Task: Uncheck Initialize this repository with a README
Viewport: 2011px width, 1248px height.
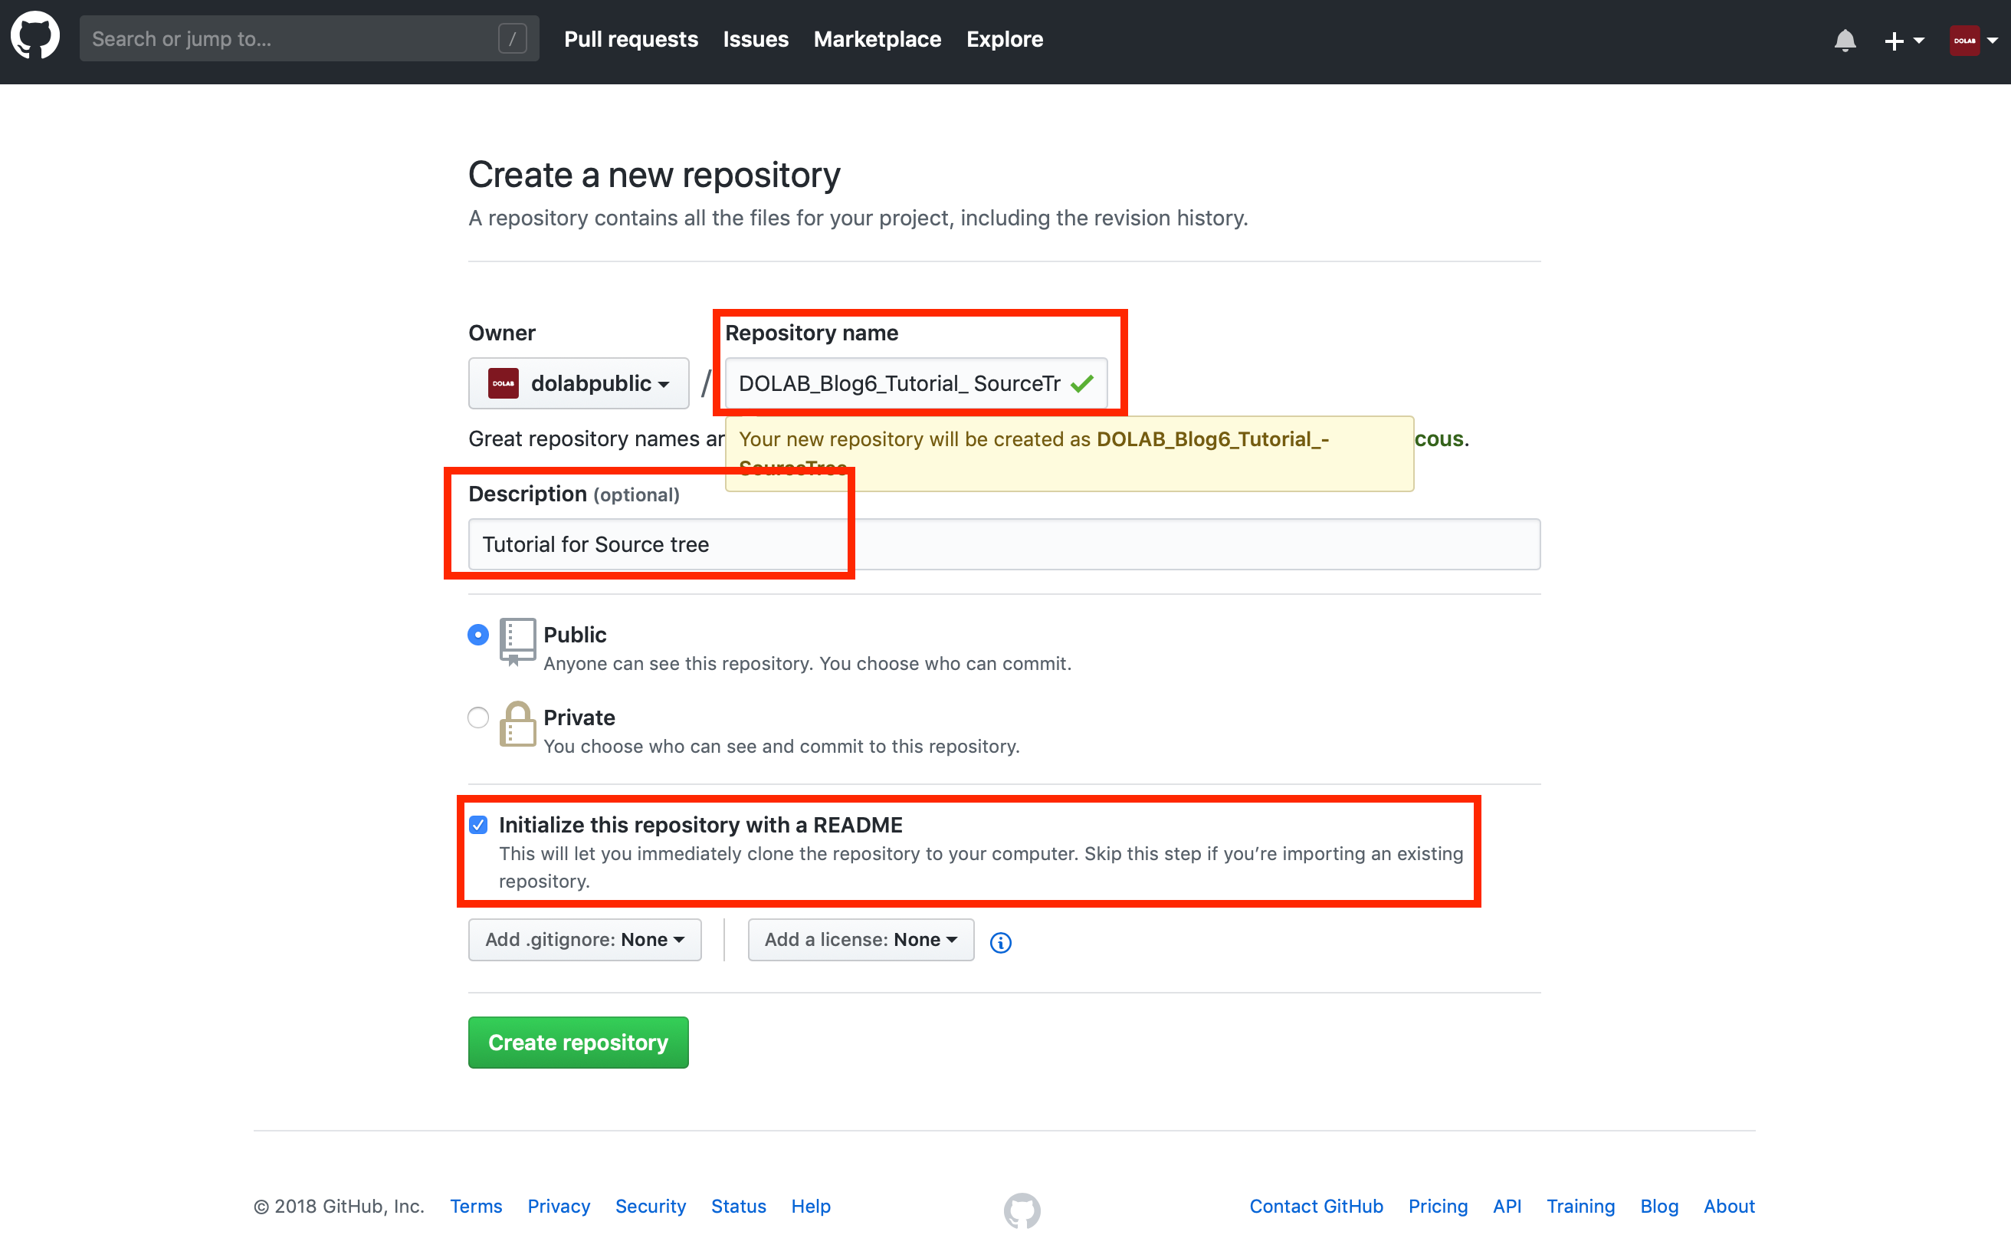Action: click(480, 824)
